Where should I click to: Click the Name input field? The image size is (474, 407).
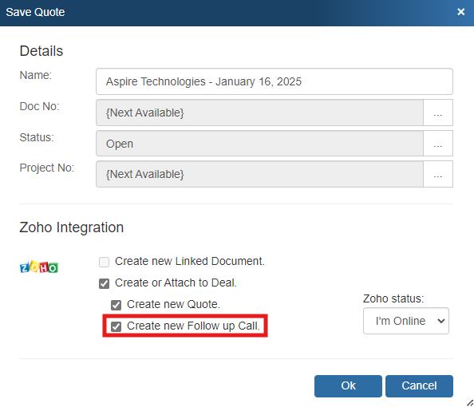pyautogui.click(x=275, y=81)
